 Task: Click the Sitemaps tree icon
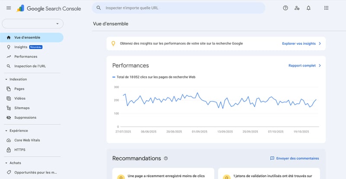click(9, 108)
